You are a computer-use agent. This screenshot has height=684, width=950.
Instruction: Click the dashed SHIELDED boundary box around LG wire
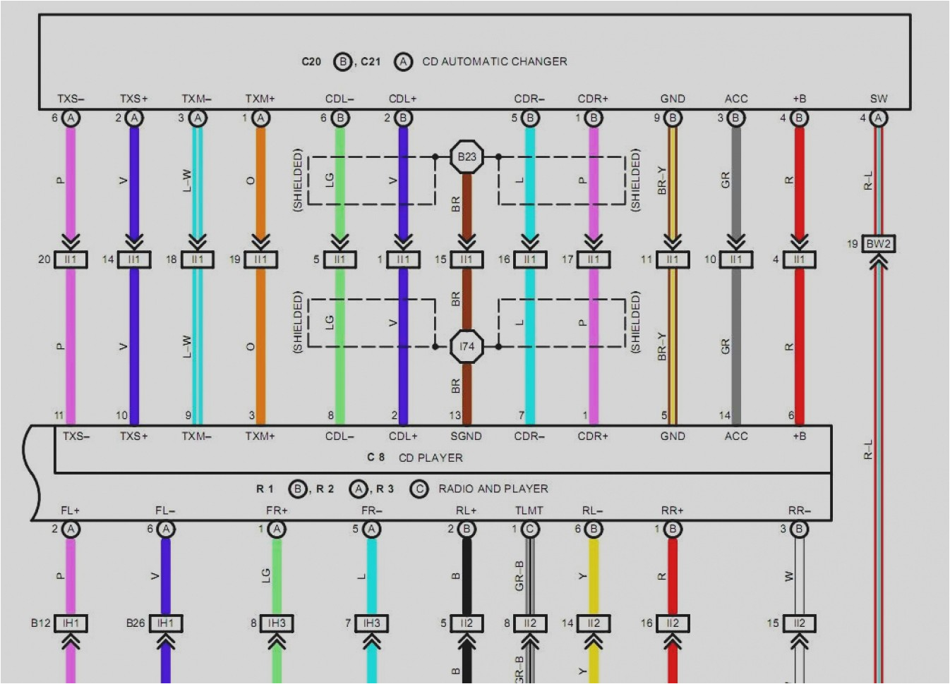tap(309, 178)
